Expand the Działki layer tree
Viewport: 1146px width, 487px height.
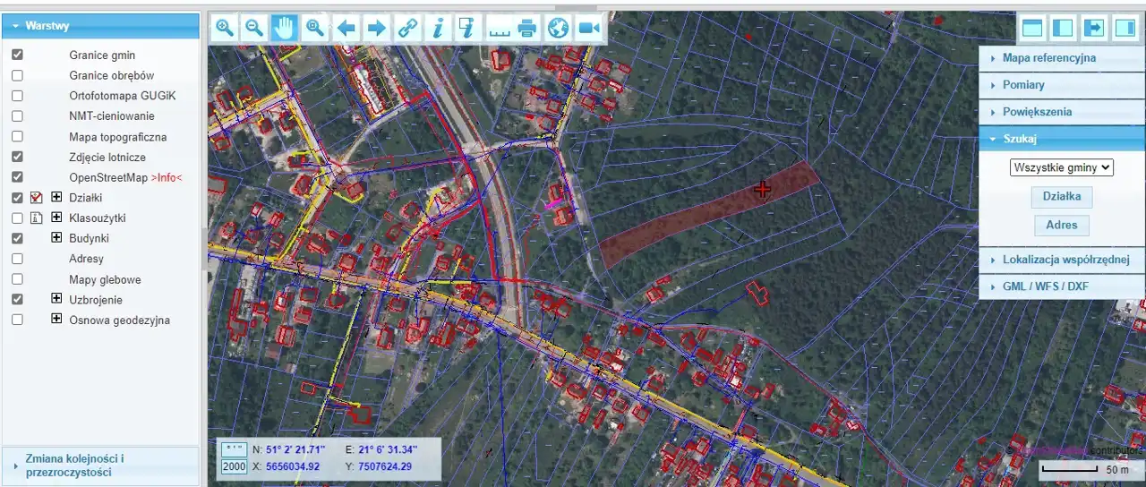[x=56, y=197]
